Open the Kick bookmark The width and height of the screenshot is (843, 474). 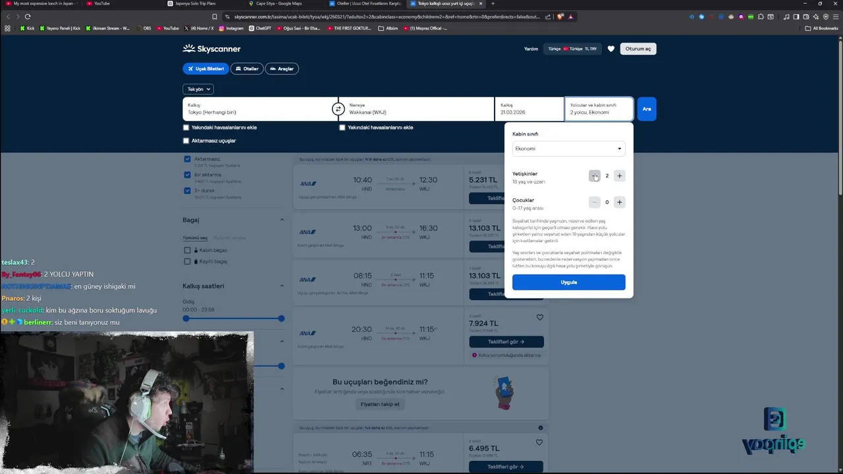coord(27,28)
